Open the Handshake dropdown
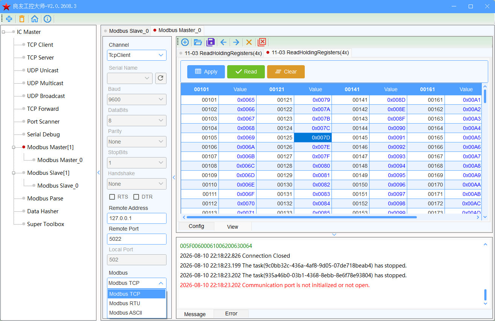 click(x=137, y=184)
